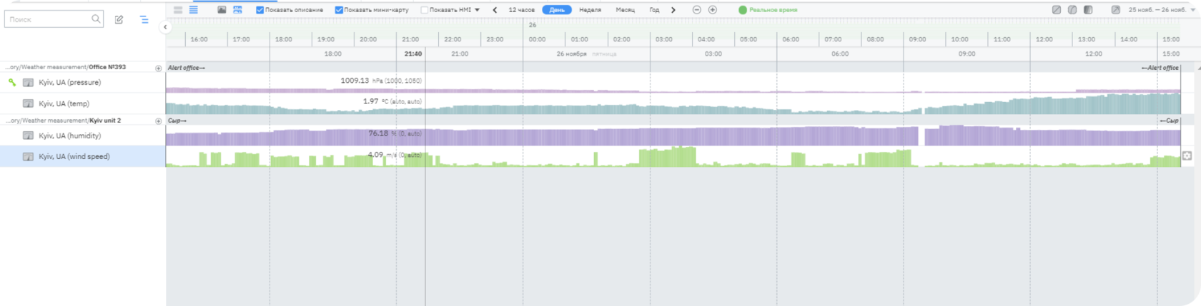Click the image view icon in toolbar
The height and width of the screenshot is (306, 1201).
(222, 10)
